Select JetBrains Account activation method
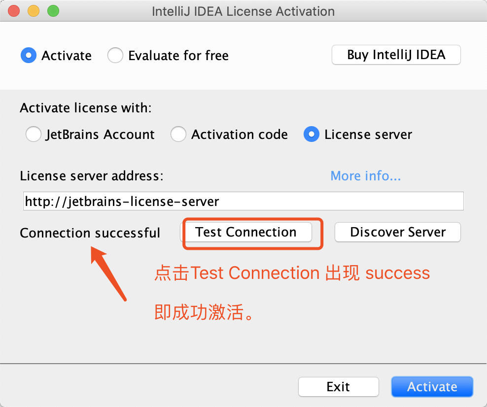The height and width of the screenshot is (407, 487). click(x=34, y=134)
